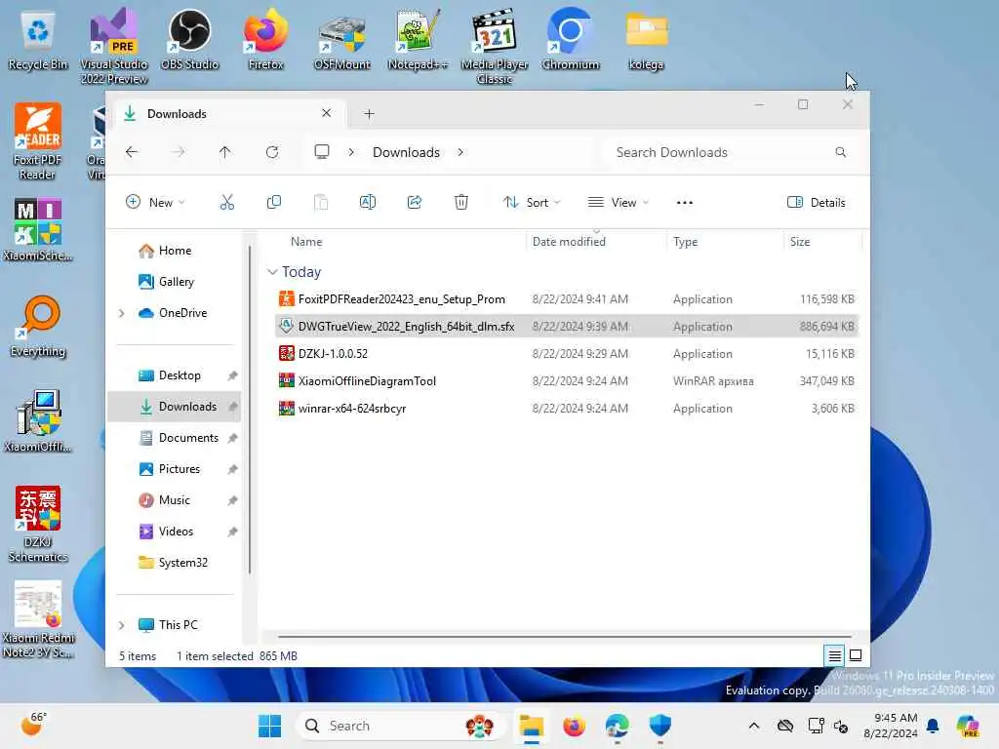Close the Downloads tab
Viewport: 999px width, 749px height.
(326, 113)
